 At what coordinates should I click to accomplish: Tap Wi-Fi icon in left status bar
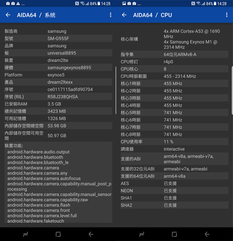[x=83, y=4]
